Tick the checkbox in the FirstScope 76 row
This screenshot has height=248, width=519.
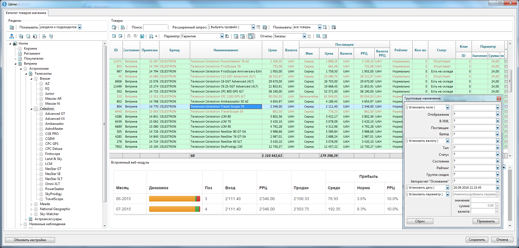point(506,67)
